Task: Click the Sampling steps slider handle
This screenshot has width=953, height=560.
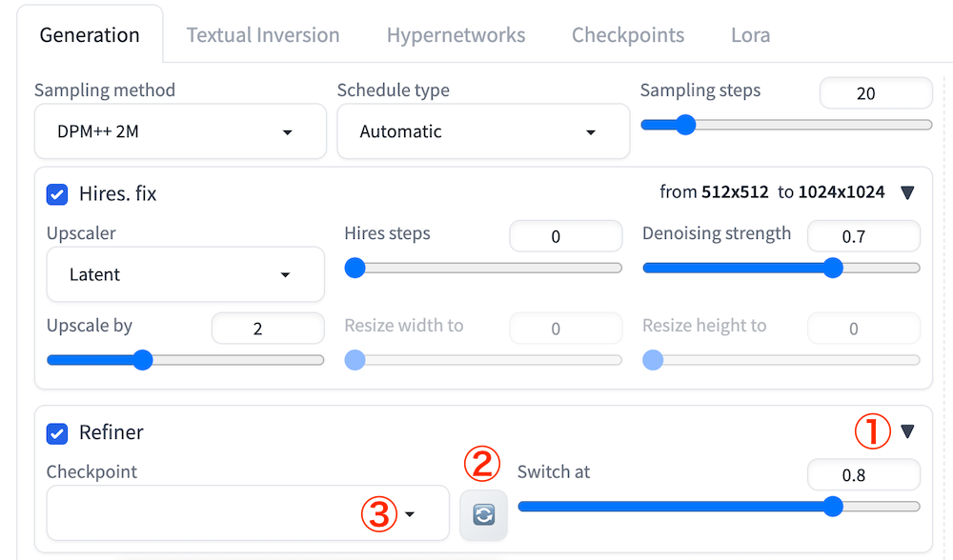Action: (684, 125)
